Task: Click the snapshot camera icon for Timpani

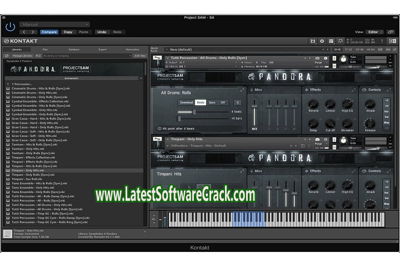Action: point(317,140)
